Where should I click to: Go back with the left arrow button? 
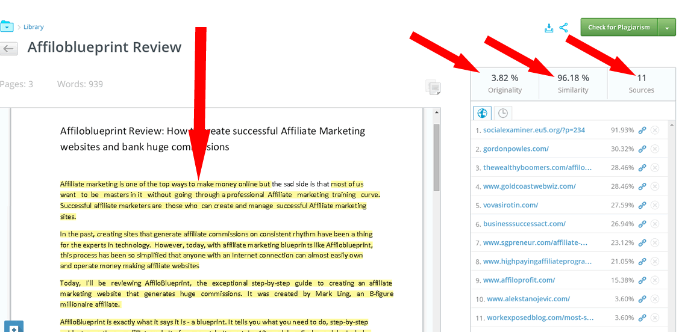tap(8, 48)
